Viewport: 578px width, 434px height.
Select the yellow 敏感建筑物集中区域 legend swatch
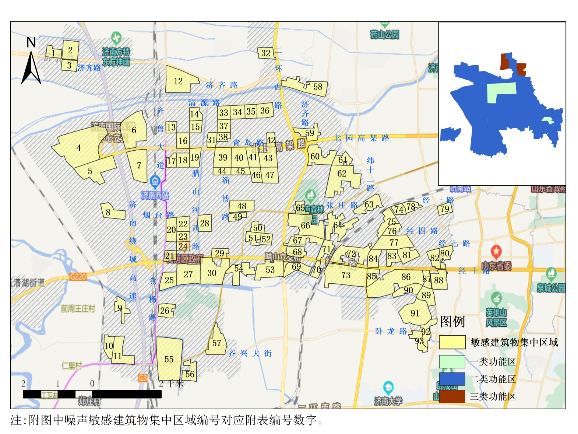click(452, 342)
